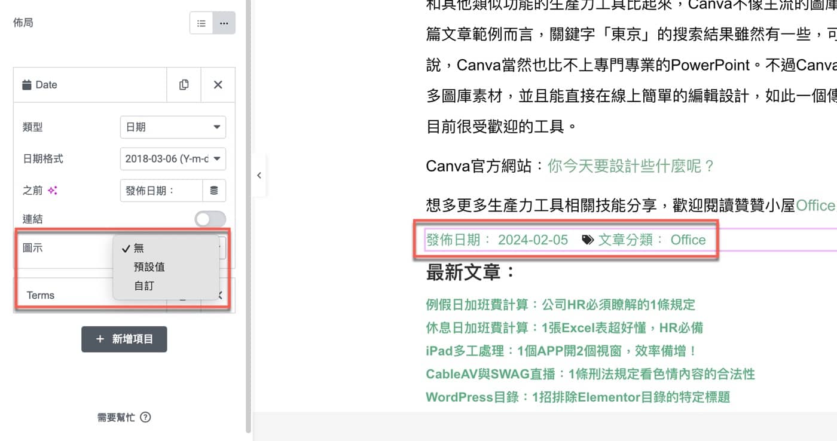Click the 新增項目 button
Viewport: 837px width, 441px height.
tap(124, 339)
